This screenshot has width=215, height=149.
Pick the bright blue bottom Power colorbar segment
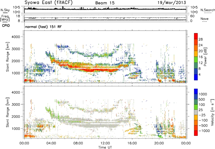[x=196, y=77]
